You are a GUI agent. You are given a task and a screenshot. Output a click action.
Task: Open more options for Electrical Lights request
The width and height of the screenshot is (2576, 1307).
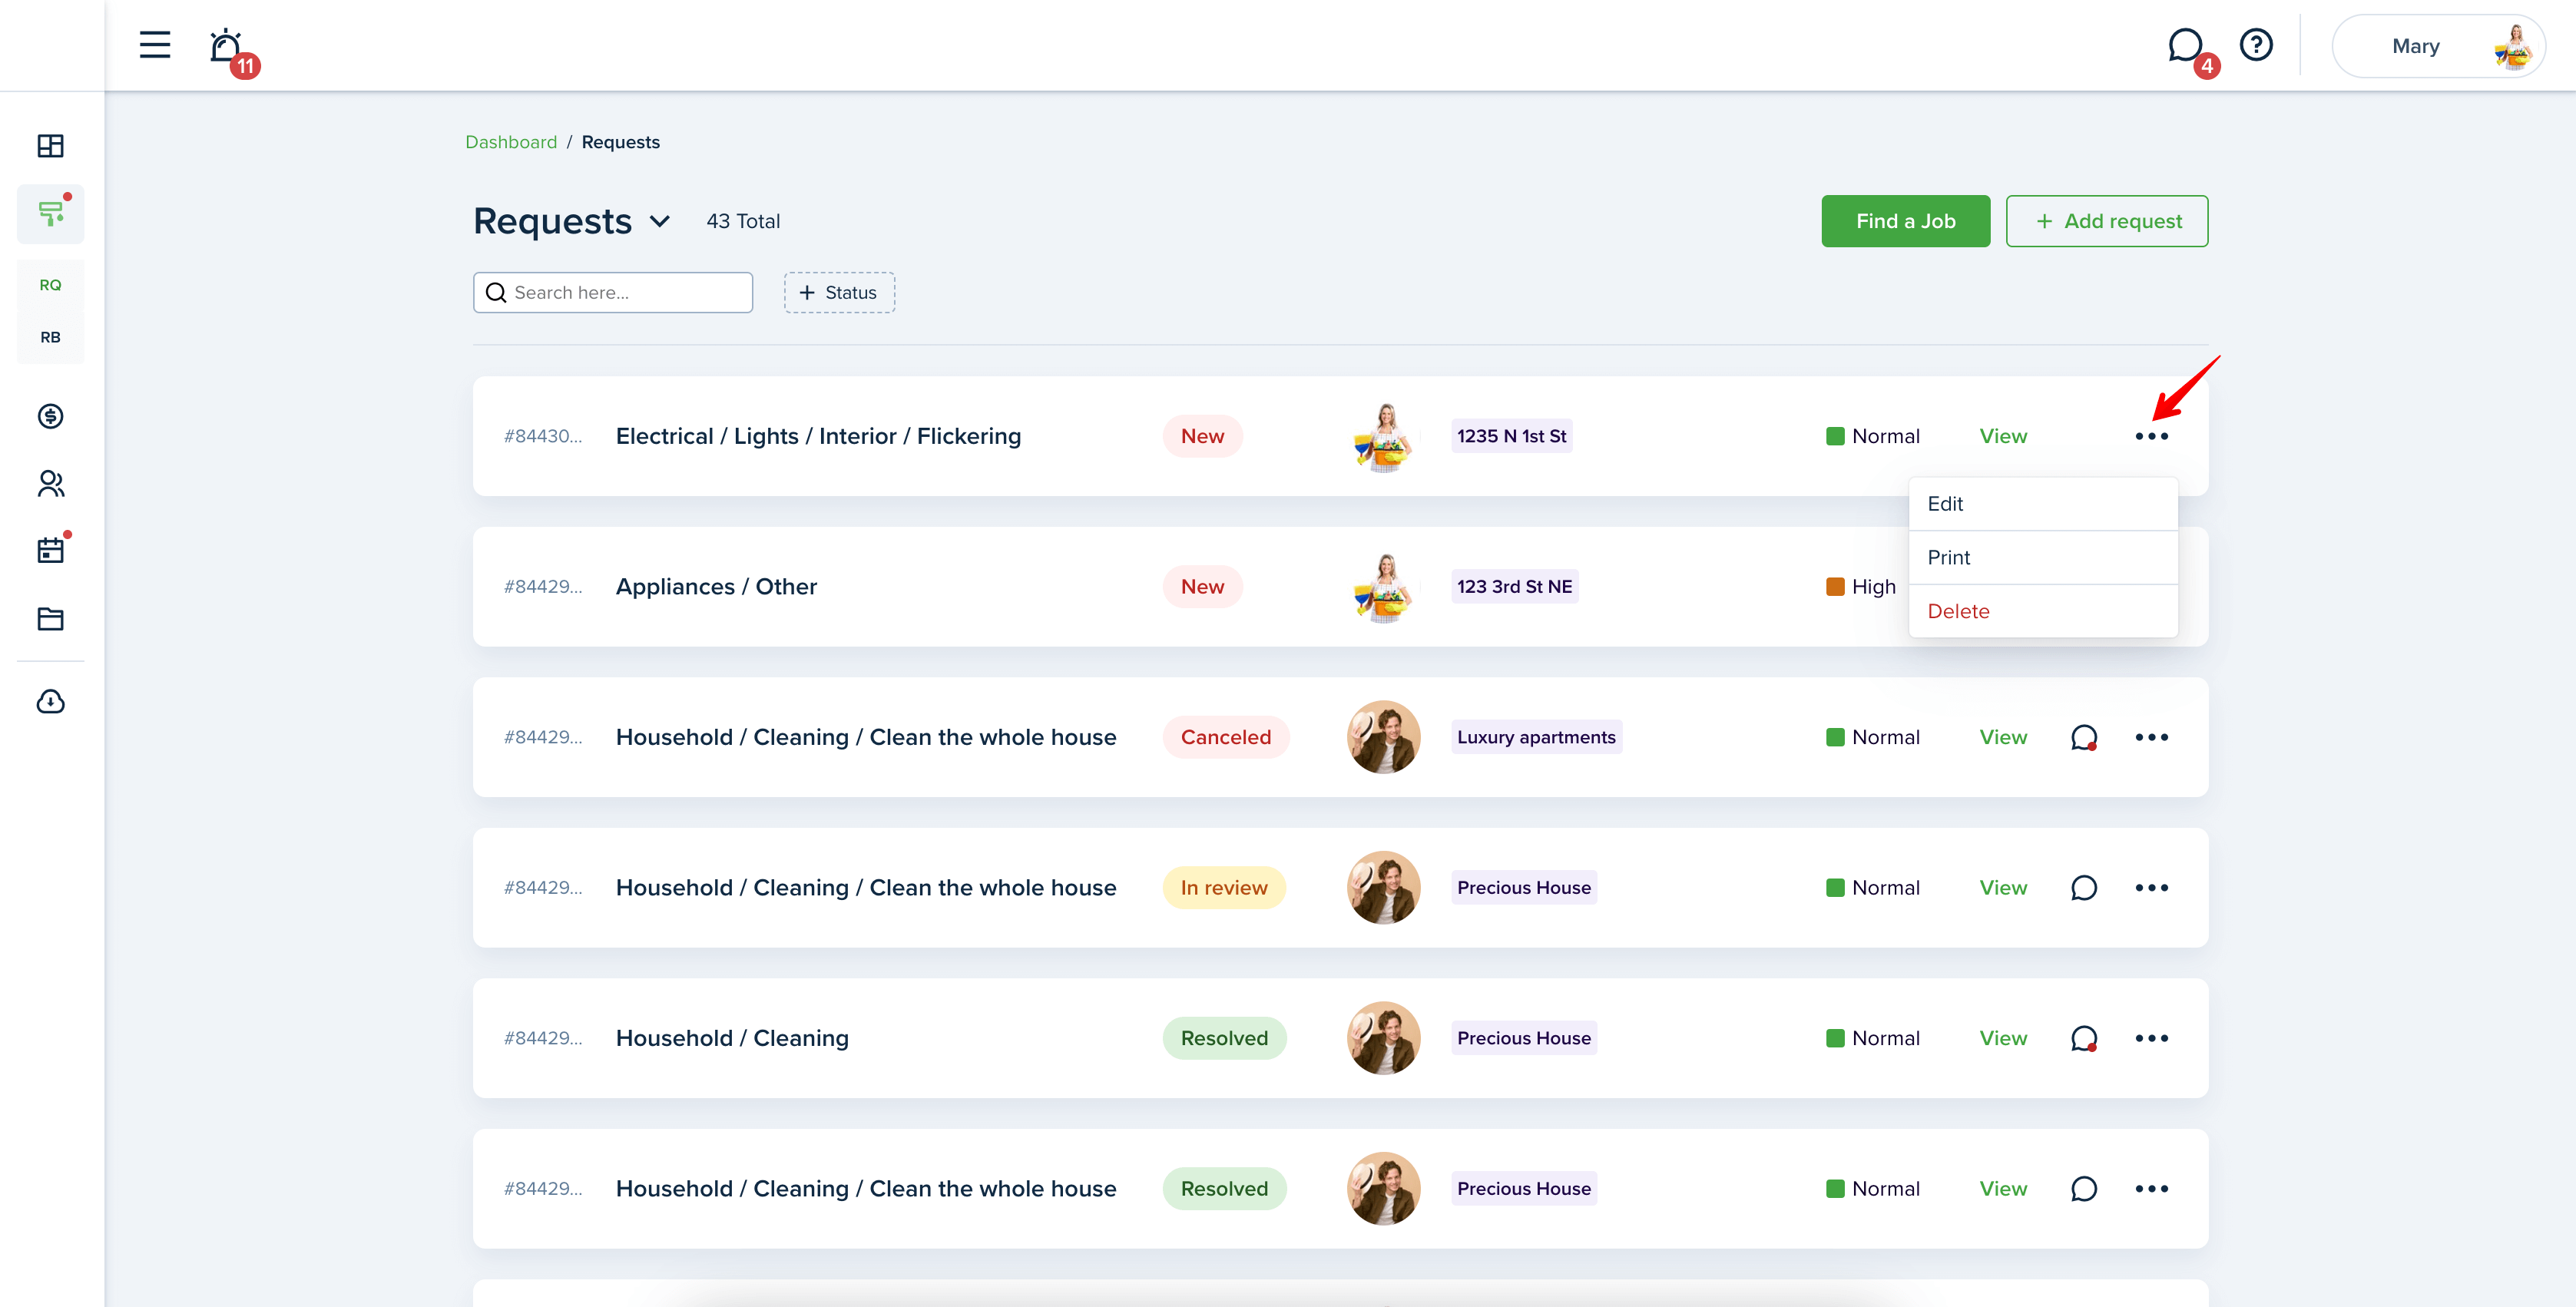pyautogui.click(x=2151, y=436)
